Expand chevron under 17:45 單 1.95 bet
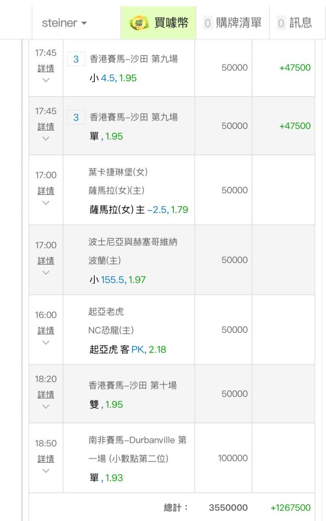 [46, 139]
